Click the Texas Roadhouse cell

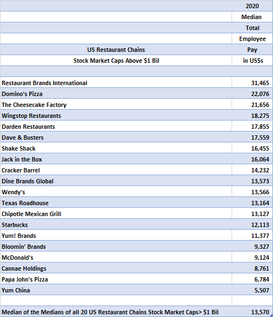116,203
